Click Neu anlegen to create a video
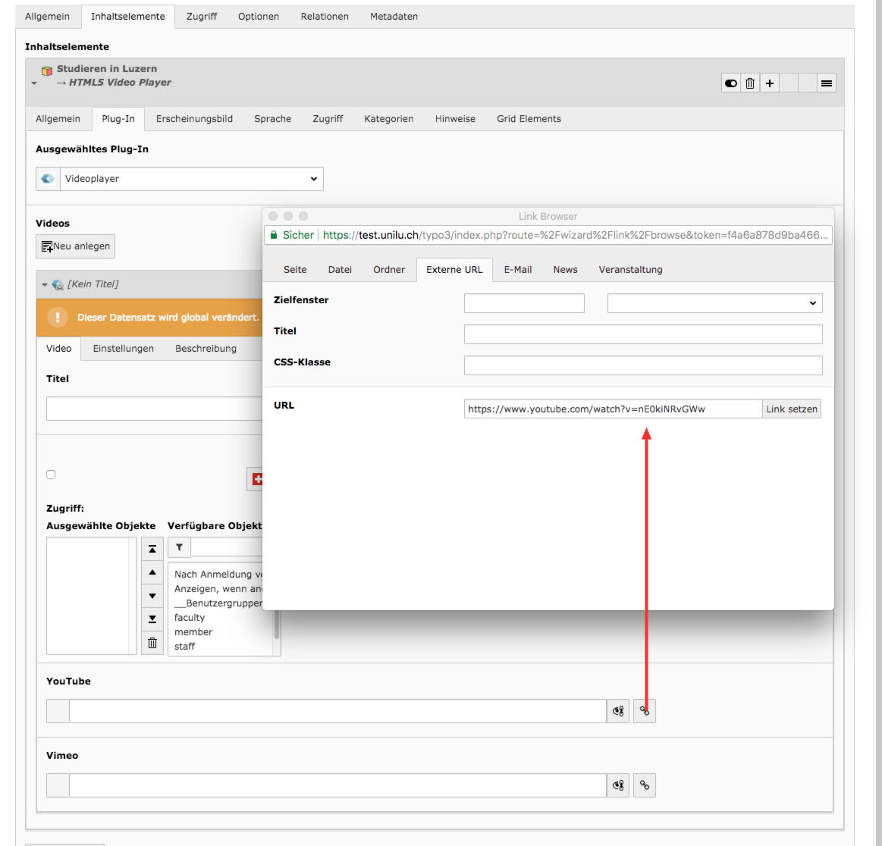Screen dimensions: 882x846 75,246
